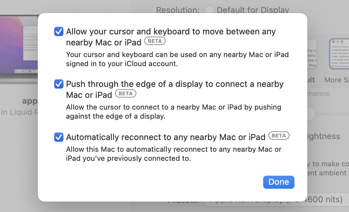Viewport: 349px width, 212px height.
Task: Click the 'Push through the edge' label text
Action: pyautogui.click(x=174, y=84)
